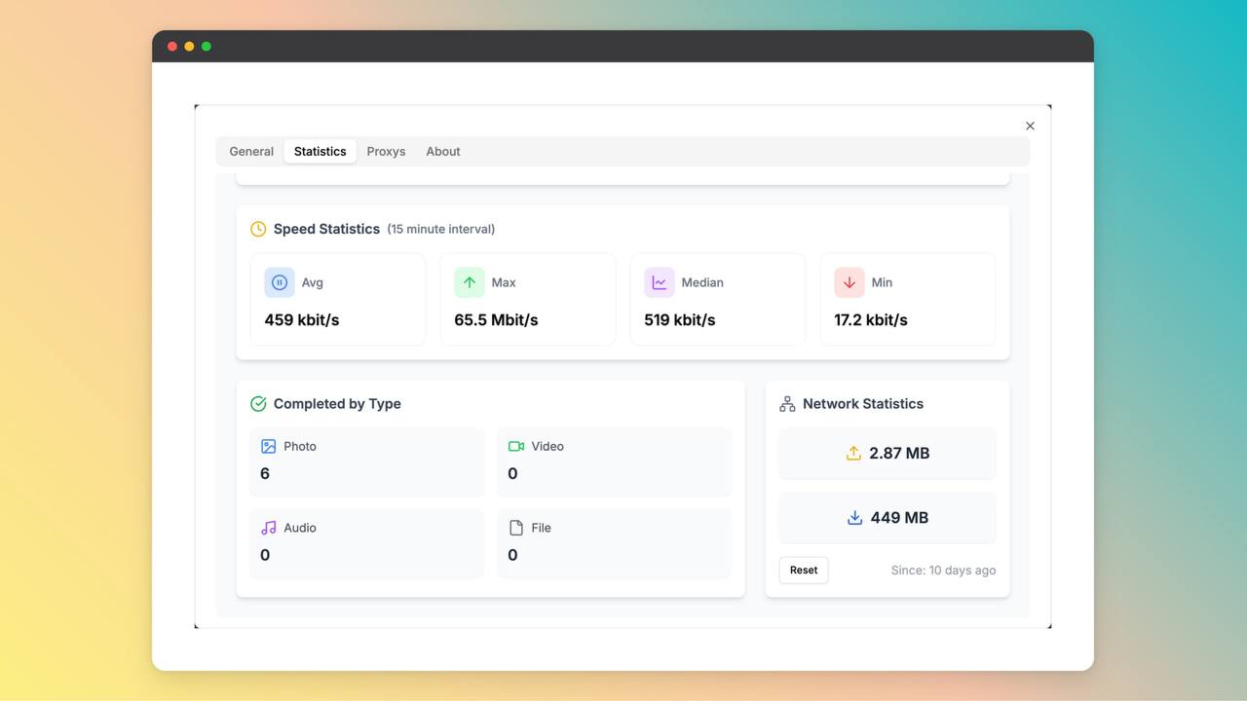Click the purple Audio music note icon
This screenshot has height=701, width=1247.
click(269, 528)
